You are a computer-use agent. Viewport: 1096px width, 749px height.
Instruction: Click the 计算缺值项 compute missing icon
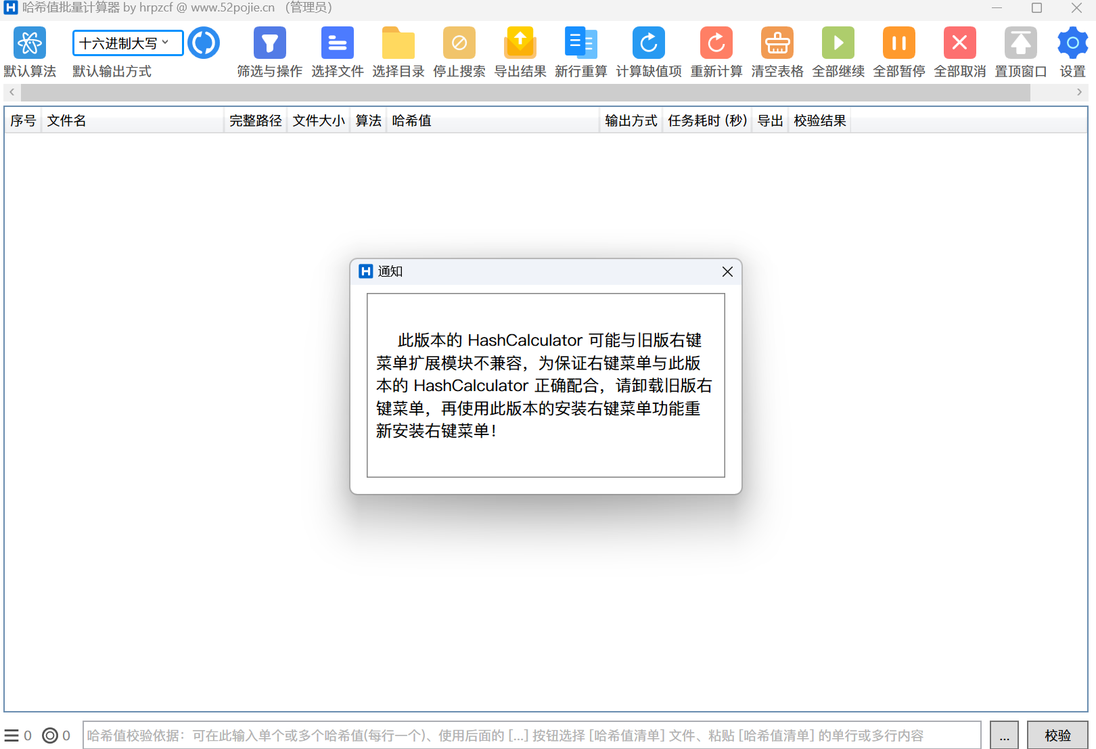pyautogui.click(x=649, y=43)
